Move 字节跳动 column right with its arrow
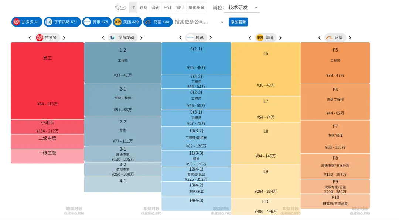 click(141, 38)
